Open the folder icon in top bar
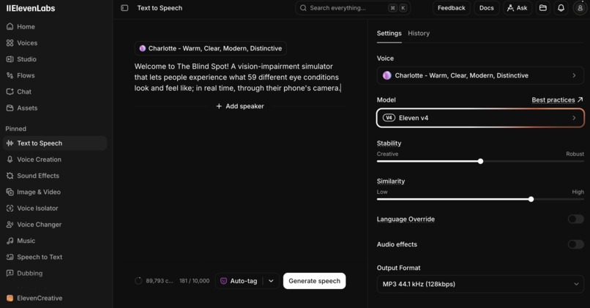Viewport: 590px width, 308px height. [x=543, y=8]
